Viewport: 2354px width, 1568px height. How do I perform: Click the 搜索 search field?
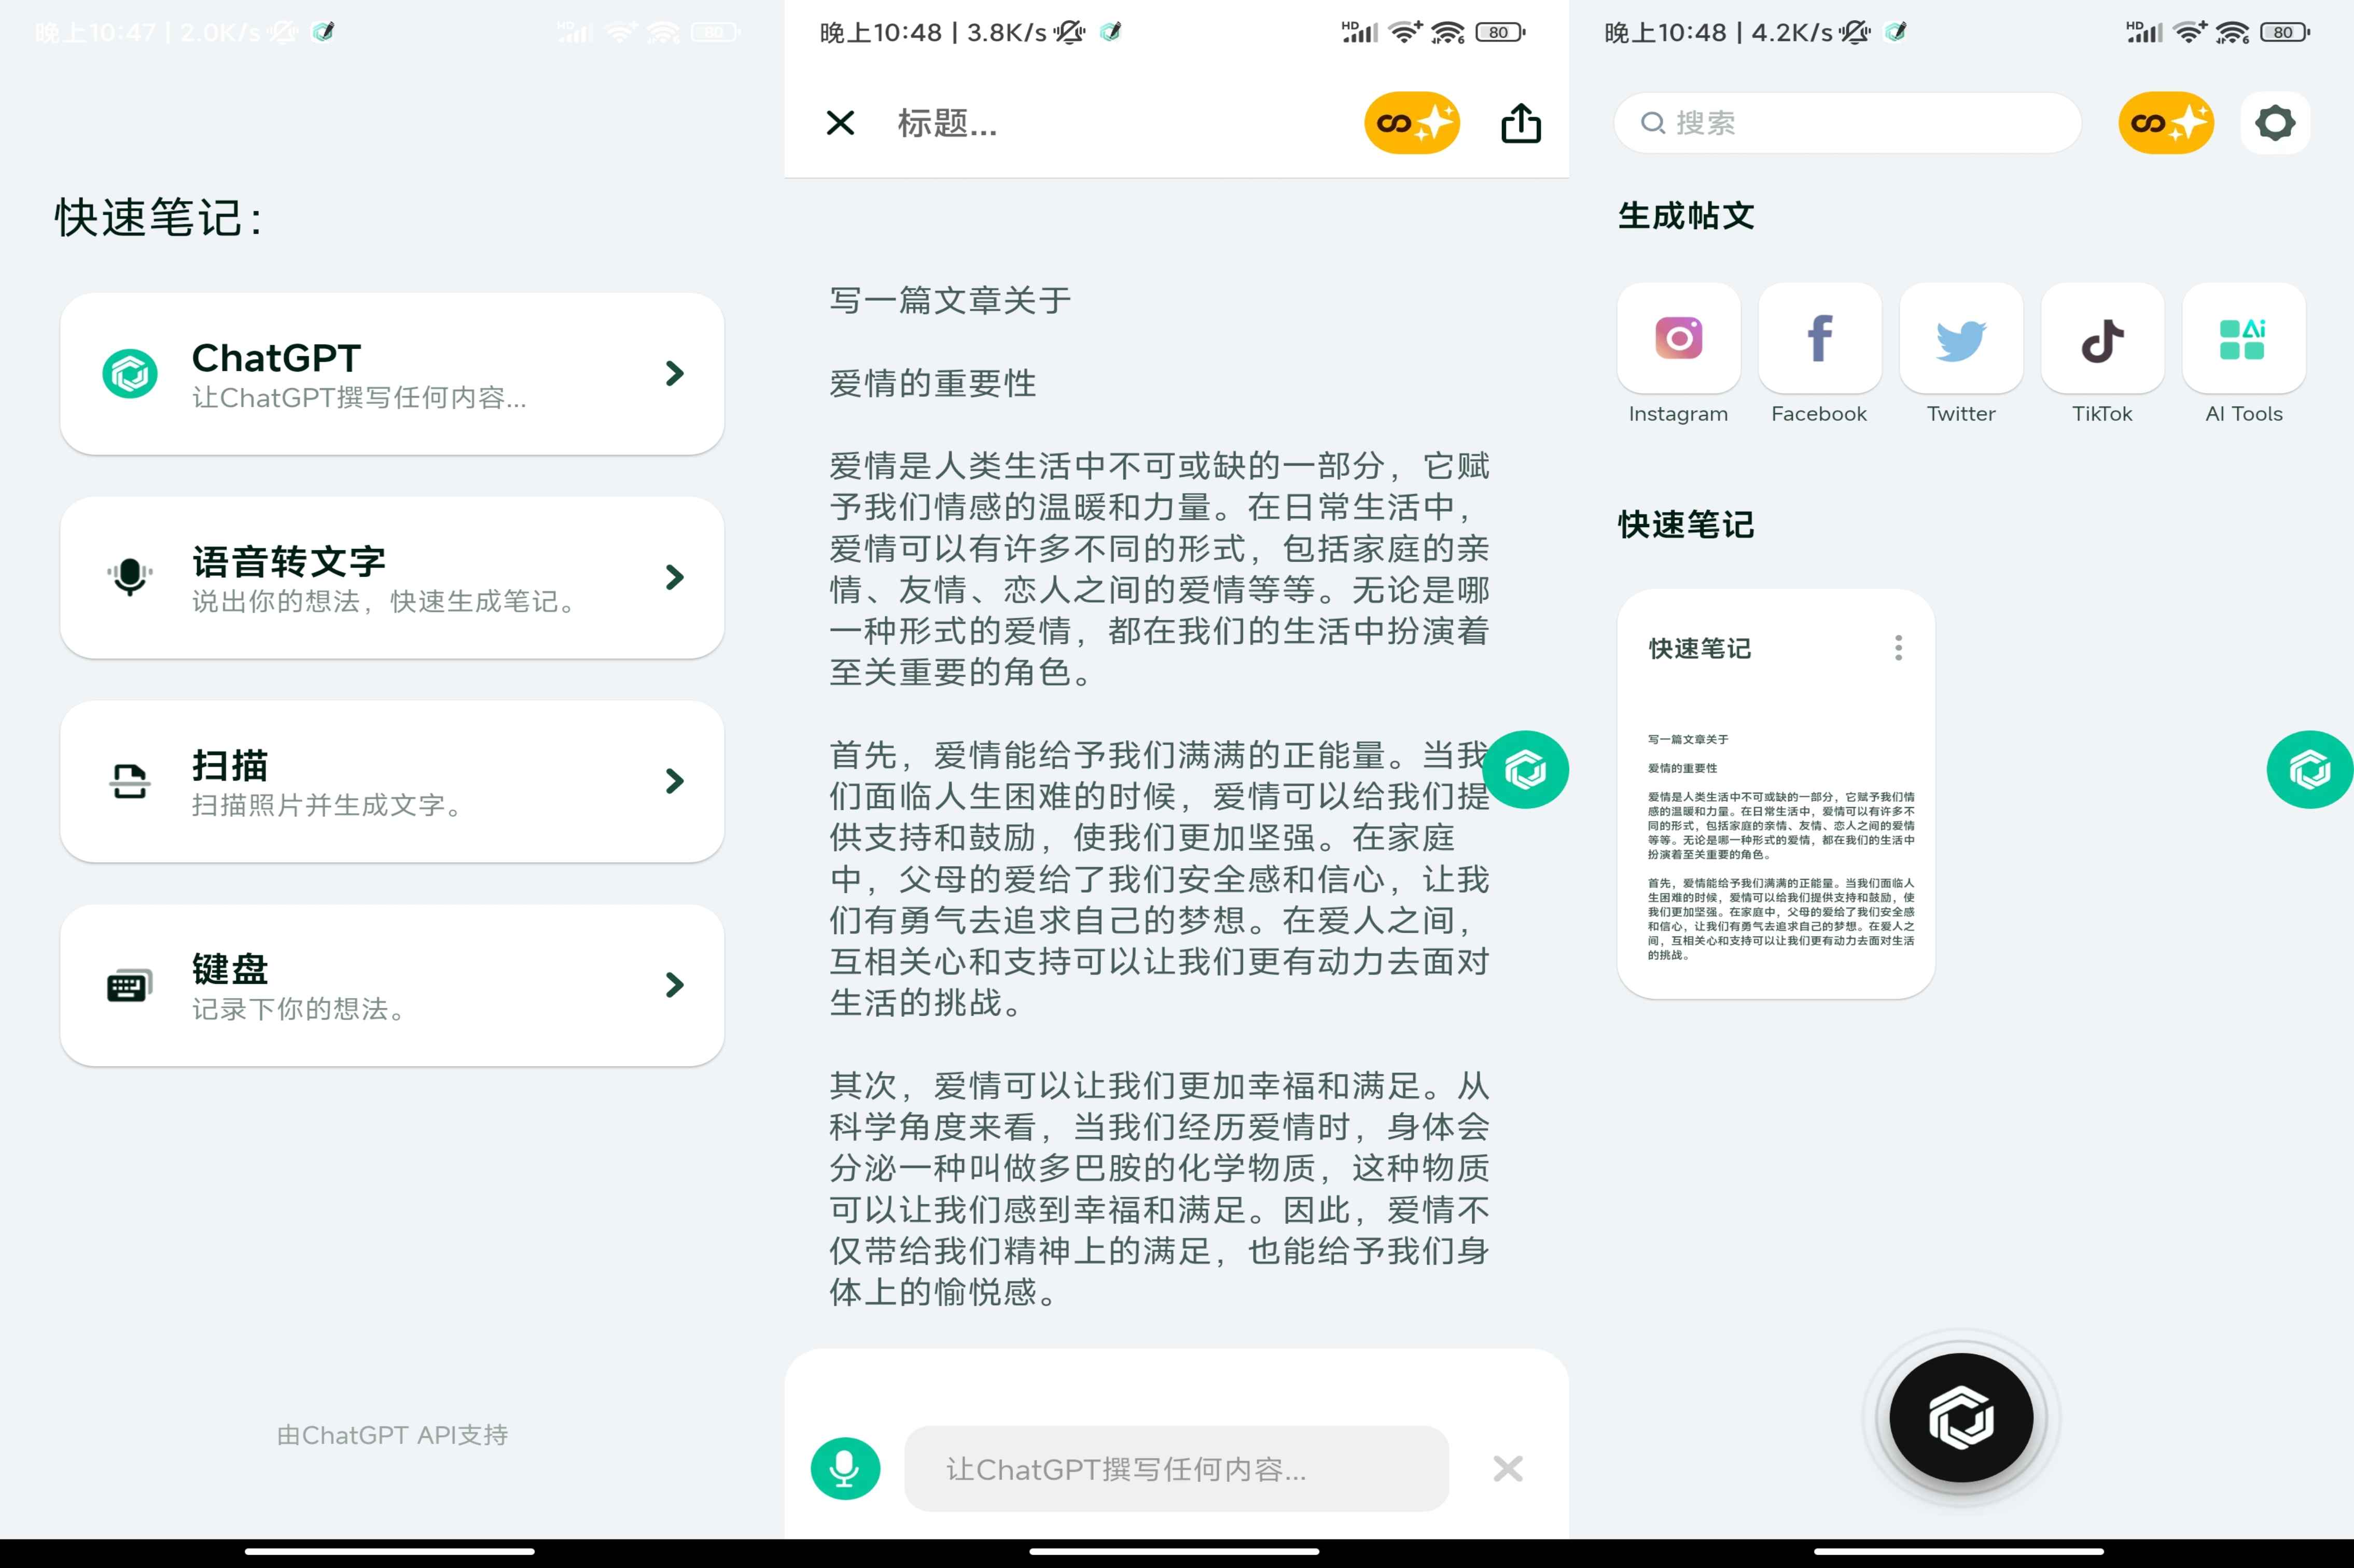tap(1847, 123)
